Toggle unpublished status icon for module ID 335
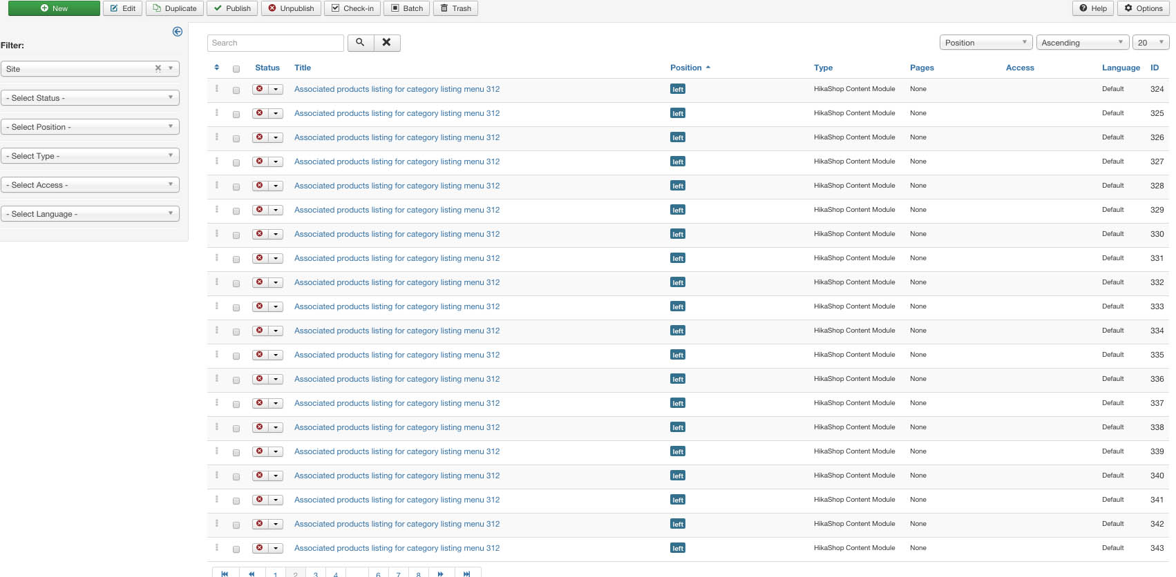The image size is (1176, 577). (x=260, y=355)
